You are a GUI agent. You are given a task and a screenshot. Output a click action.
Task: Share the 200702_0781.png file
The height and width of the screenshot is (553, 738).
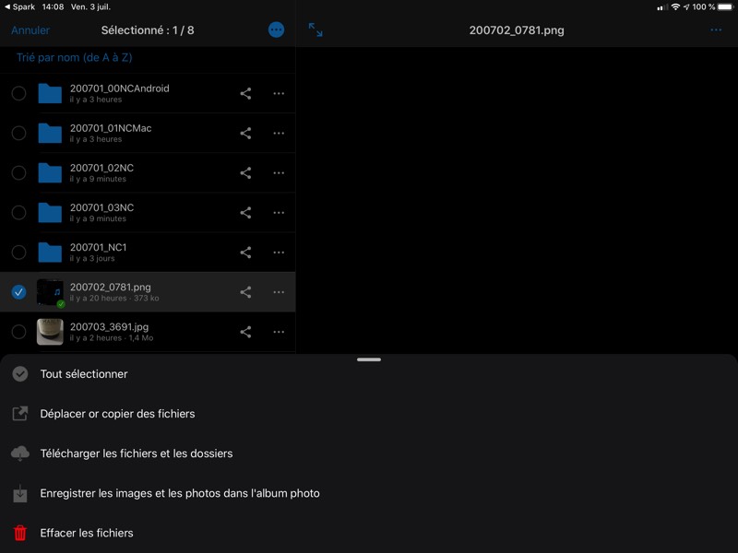(x=245, y=292)
